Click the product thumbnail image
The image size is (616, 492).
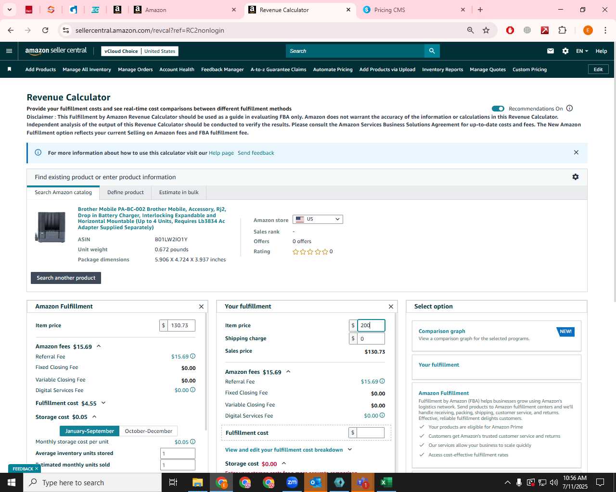(51, 226)
